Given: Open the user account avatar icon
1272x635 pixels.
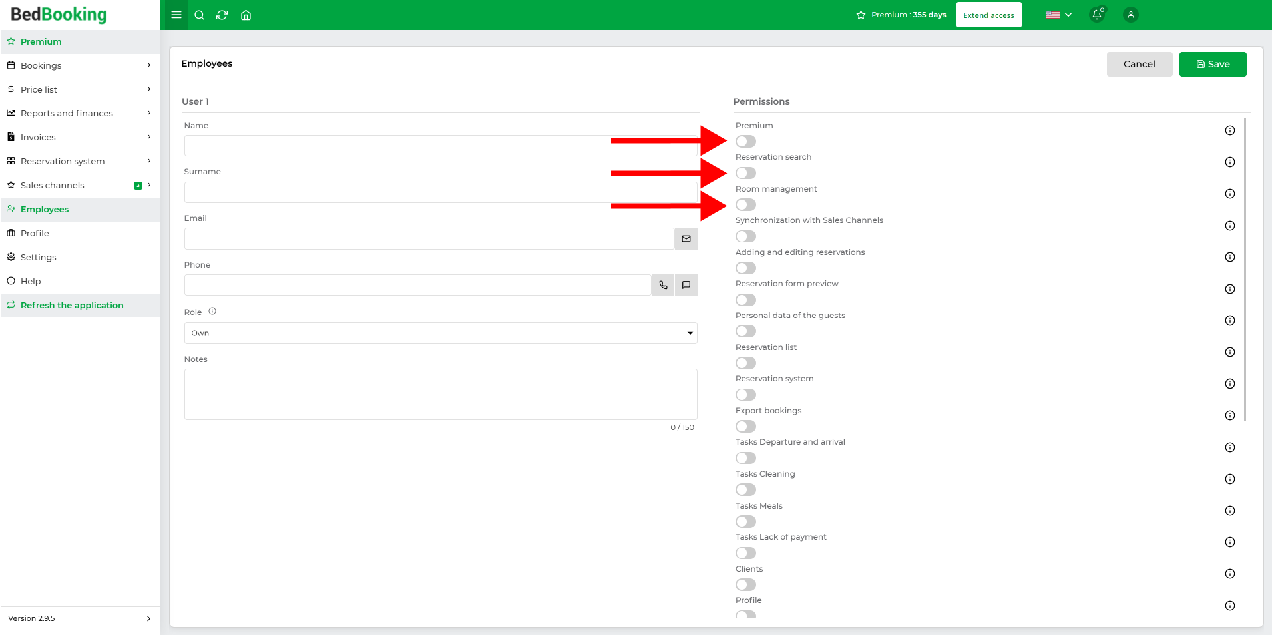Looking at the screenshot, I should coord(1130,15).
